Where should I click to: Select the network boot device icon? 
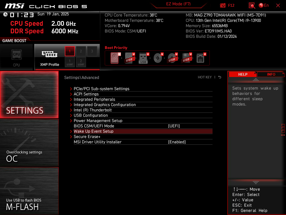(x=201, y=58)
